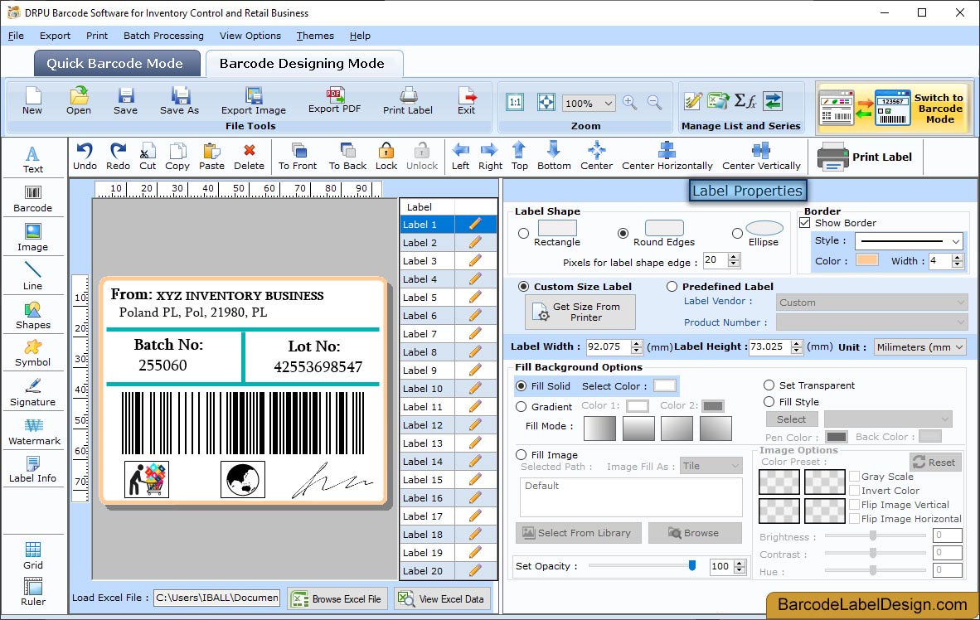
Task: Choose the Signature tool
Action: coord(32,393)
